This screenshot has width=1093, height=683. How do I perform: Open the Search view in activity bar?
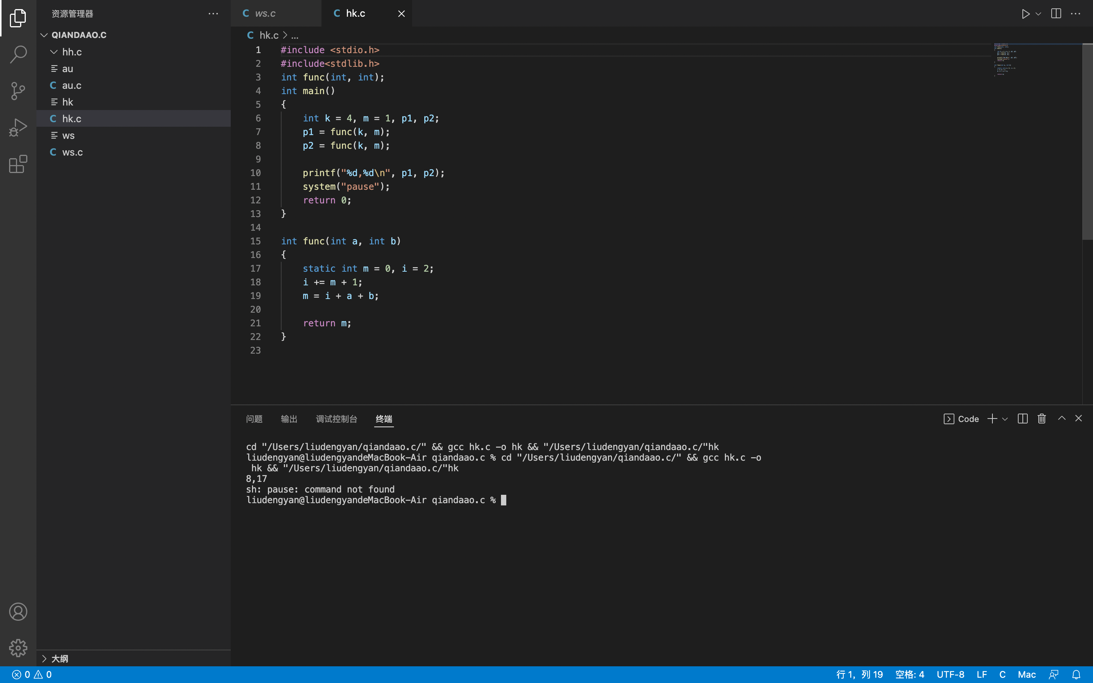click(x=18, y=54)
